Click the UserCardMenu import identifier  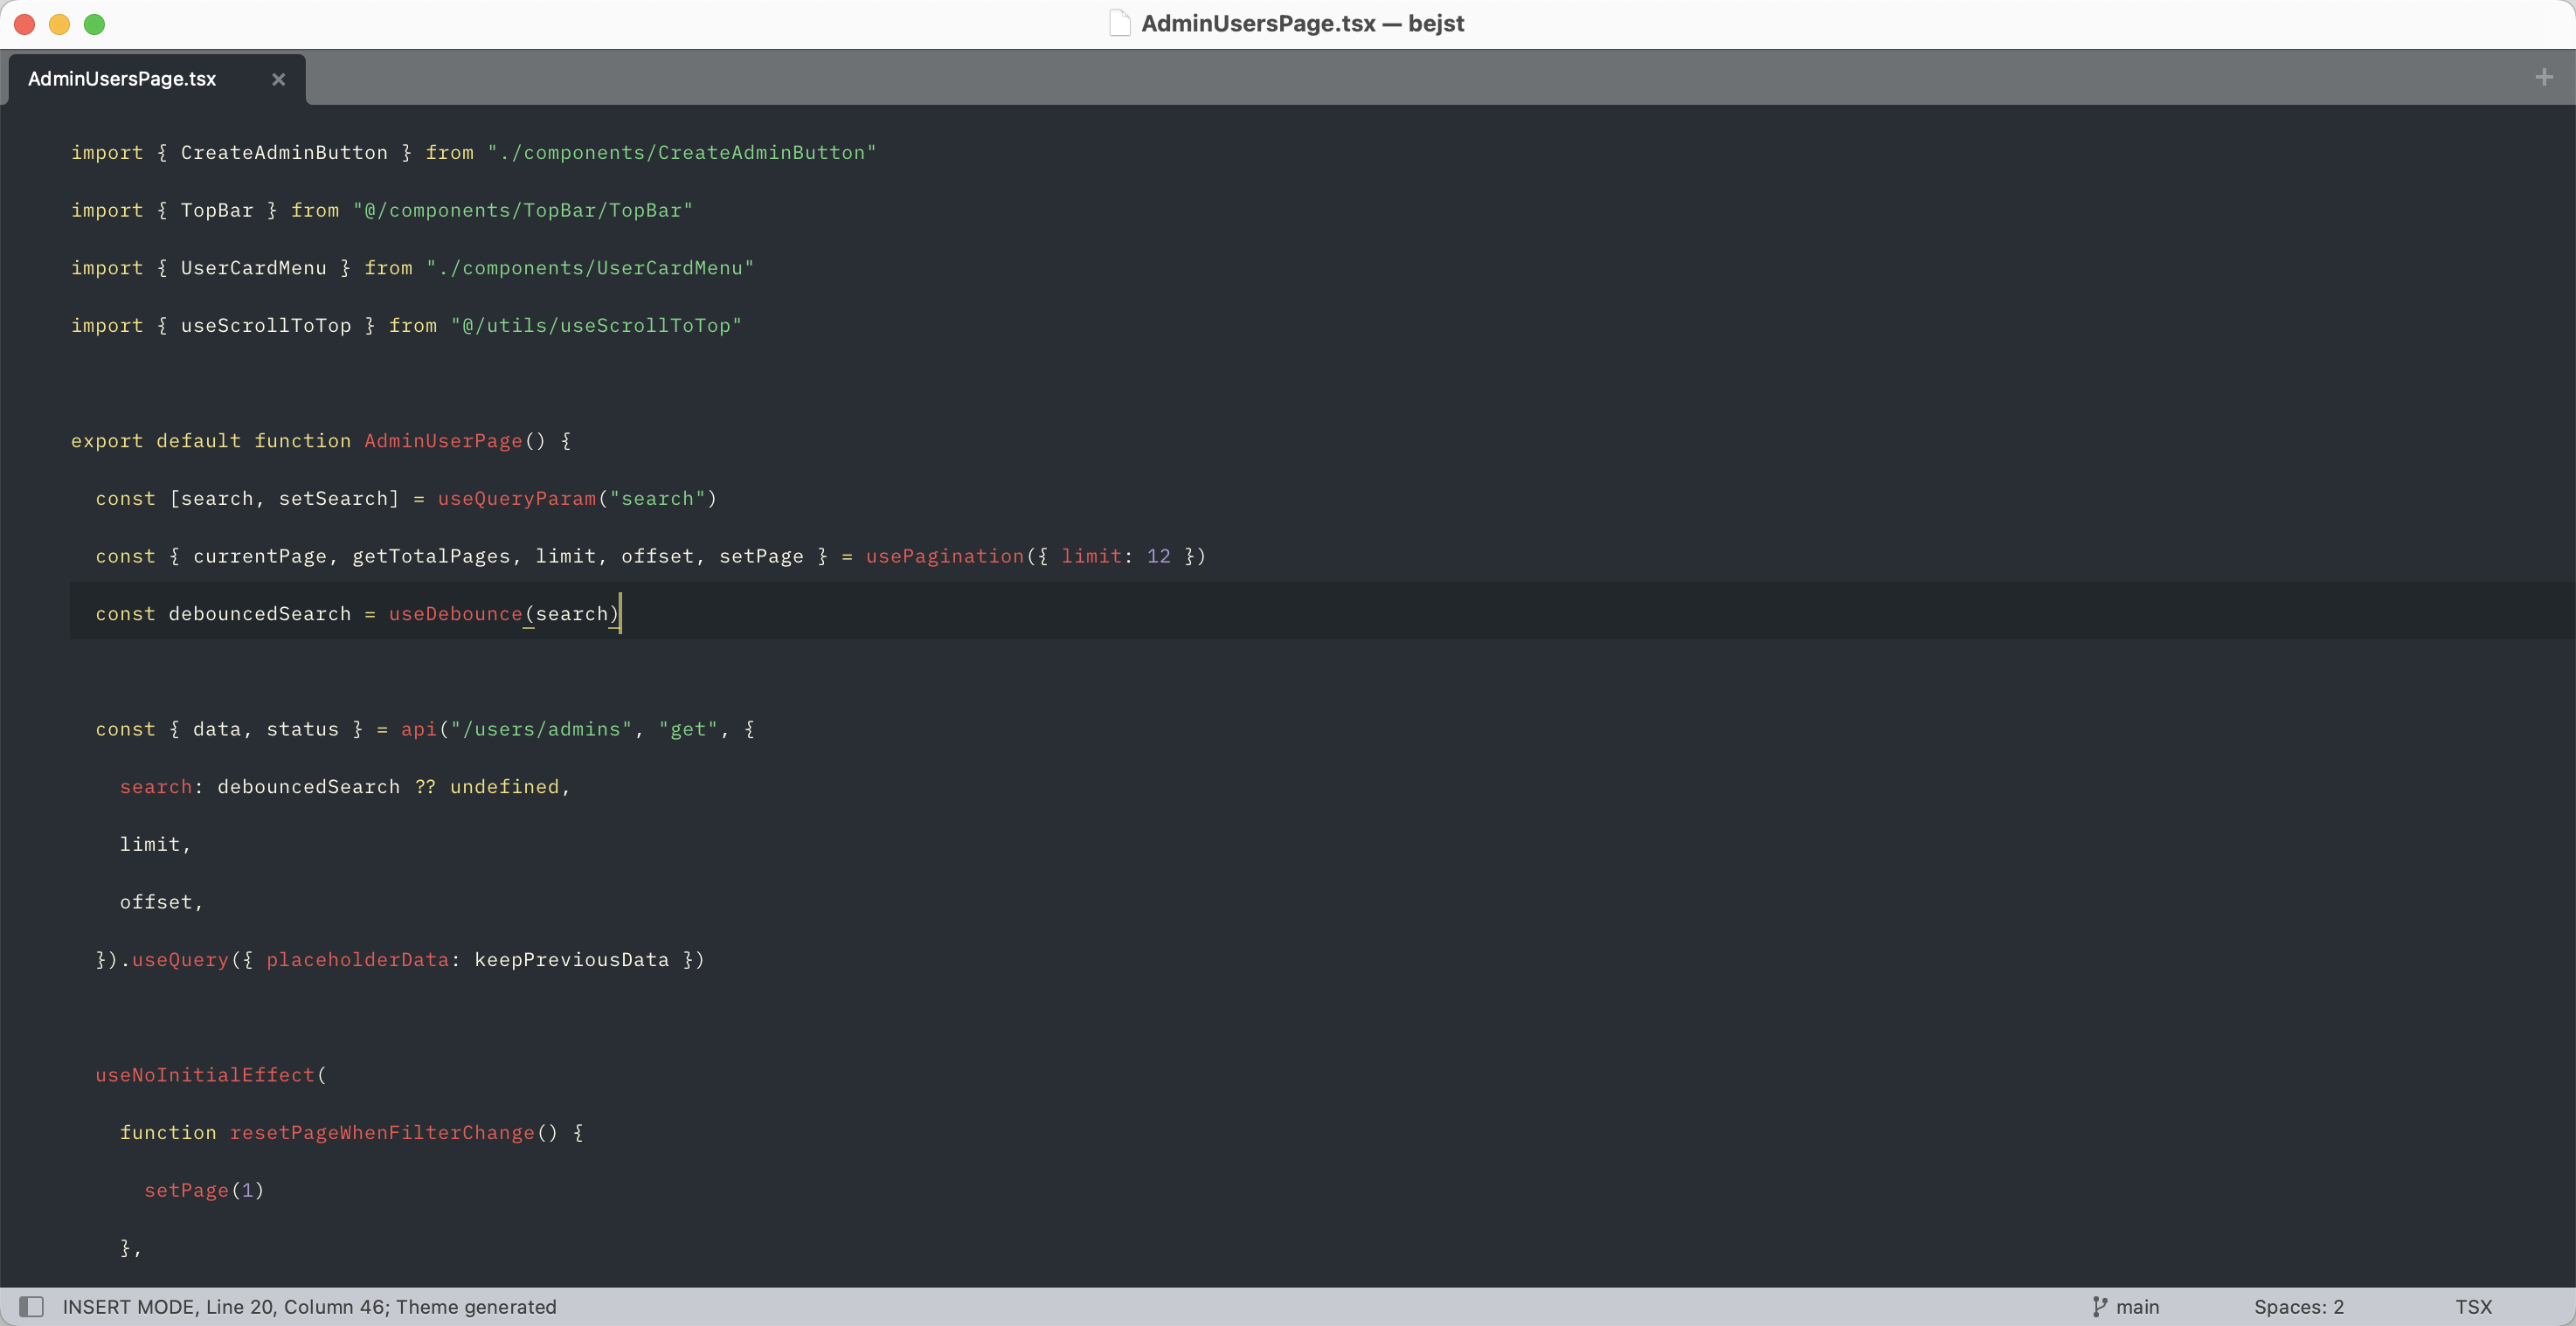(253, 268)
